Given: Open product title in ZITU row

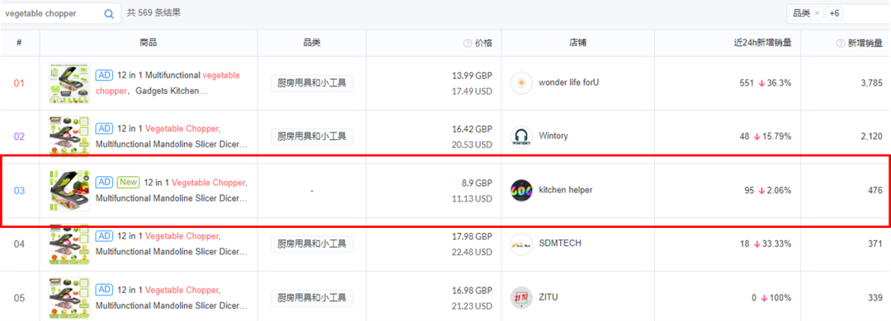Looking at the screenshot, I should 172,298.
